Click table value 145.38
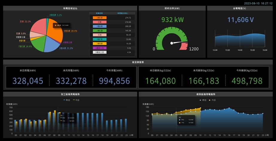The image size is (276, 141). point(128,31)
